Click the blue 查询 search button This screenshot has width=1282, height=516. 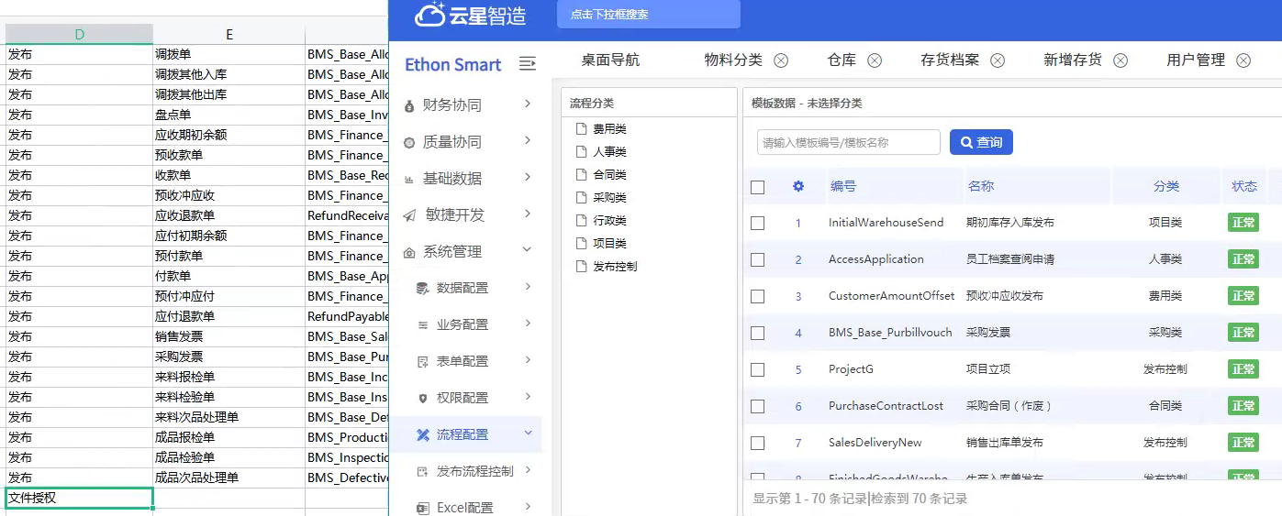pos(981,142)
